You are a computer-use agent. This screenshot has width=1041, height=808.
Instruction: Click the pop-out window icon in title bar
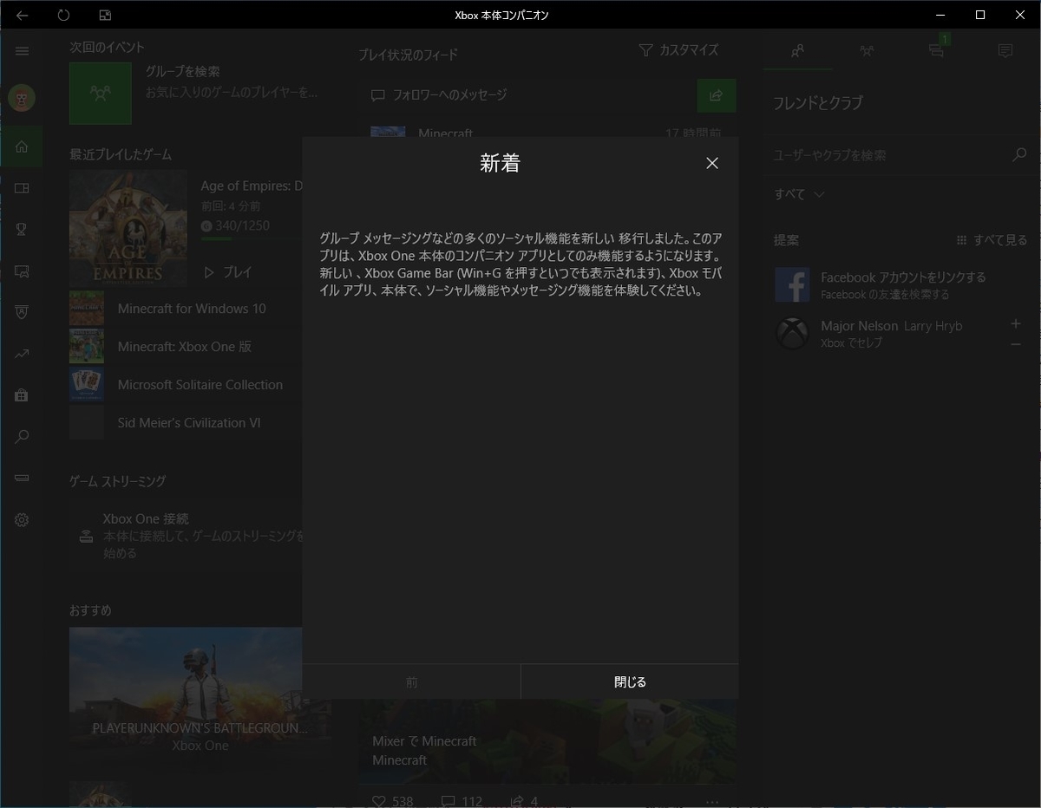click(x=105, y=15)
